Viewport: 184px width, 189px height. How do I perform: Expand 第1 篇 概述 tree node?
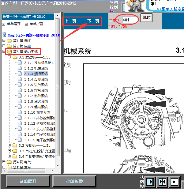point(4,40)
